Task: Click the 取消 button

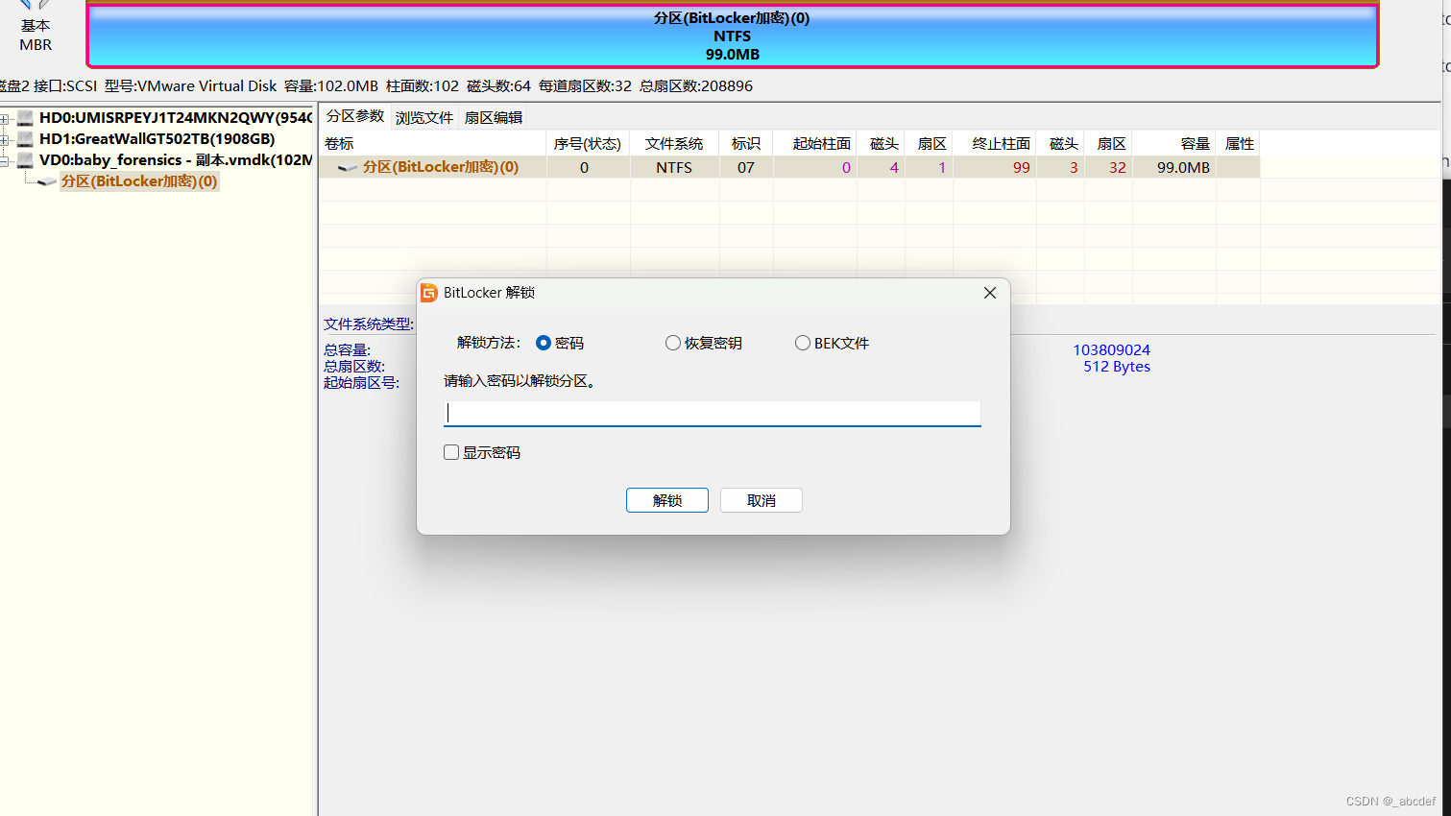Action: 762,500
